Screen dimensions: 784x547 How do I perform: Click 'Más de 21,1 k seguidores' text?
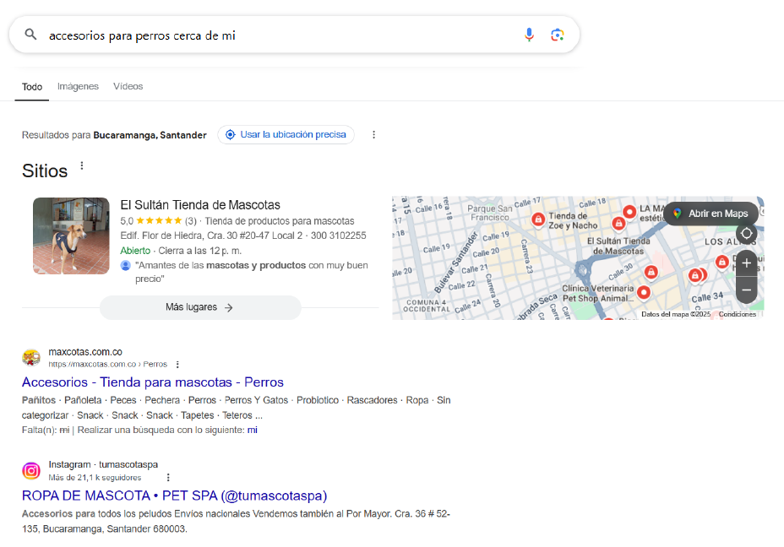coord(95,478)
